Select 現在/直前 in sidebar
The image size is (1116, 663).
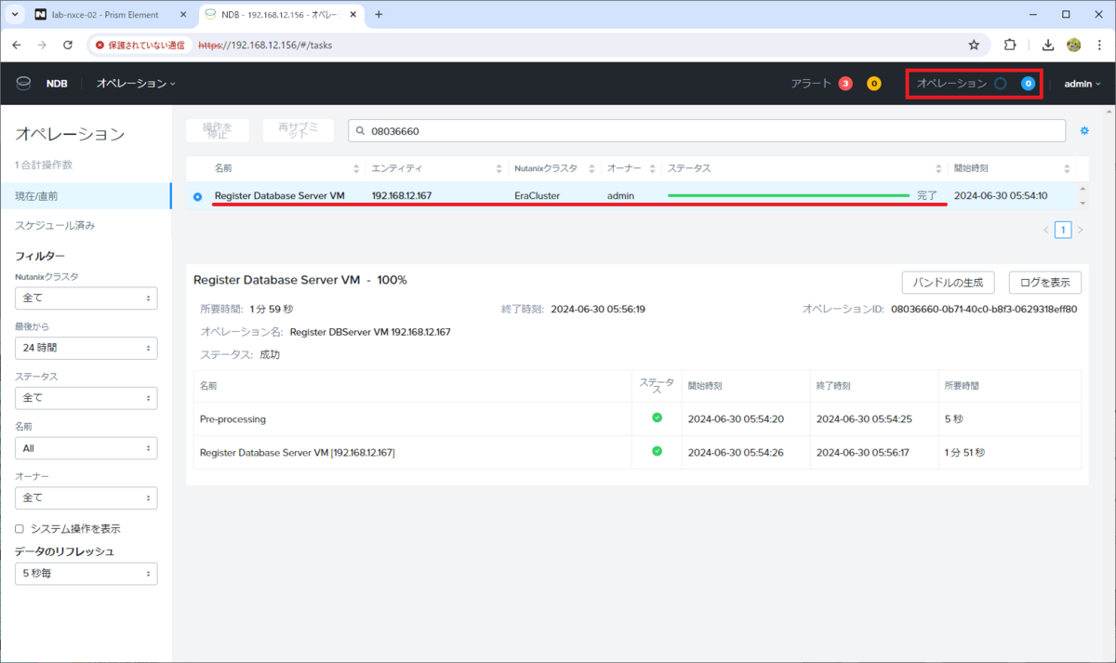click(86, 196)
